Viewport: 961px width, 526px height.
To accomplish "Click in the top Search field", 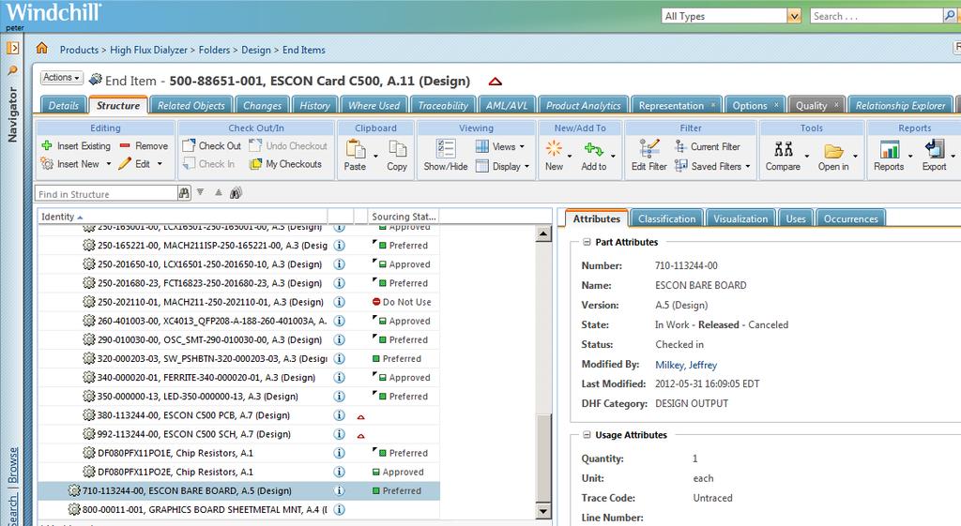I will 877,16.
